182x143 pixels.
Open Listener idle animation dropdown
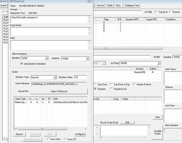point(87,58)
